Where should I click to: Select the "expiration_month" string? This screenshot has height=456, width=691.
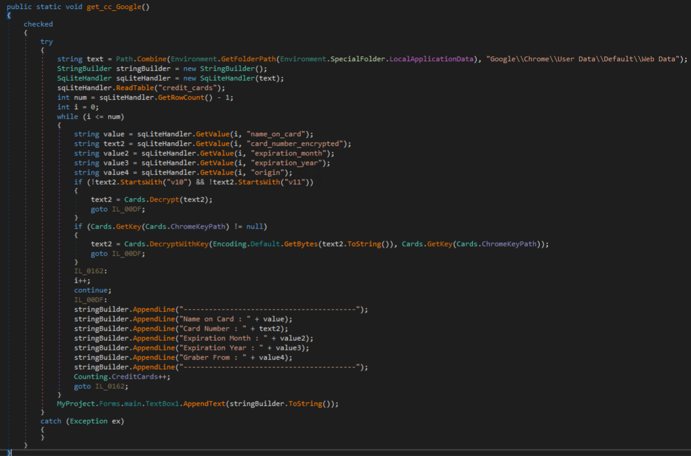point(289,154)
